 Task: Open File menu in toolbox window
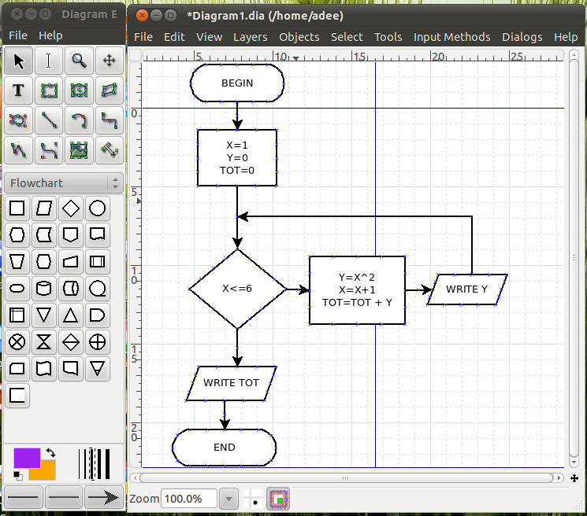pyautogui.click(x=18, y=35)
